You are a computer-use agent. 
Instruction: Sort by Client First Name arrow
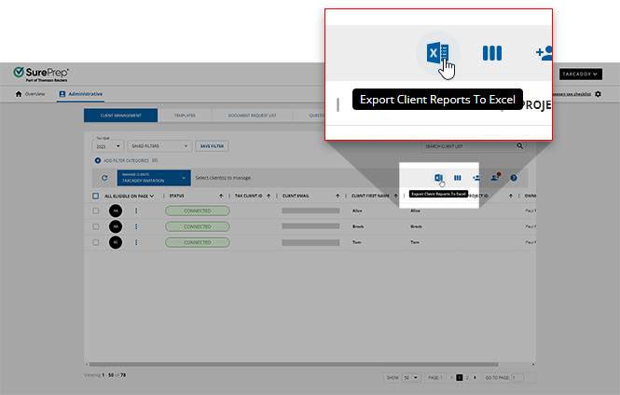pos(395,196)
